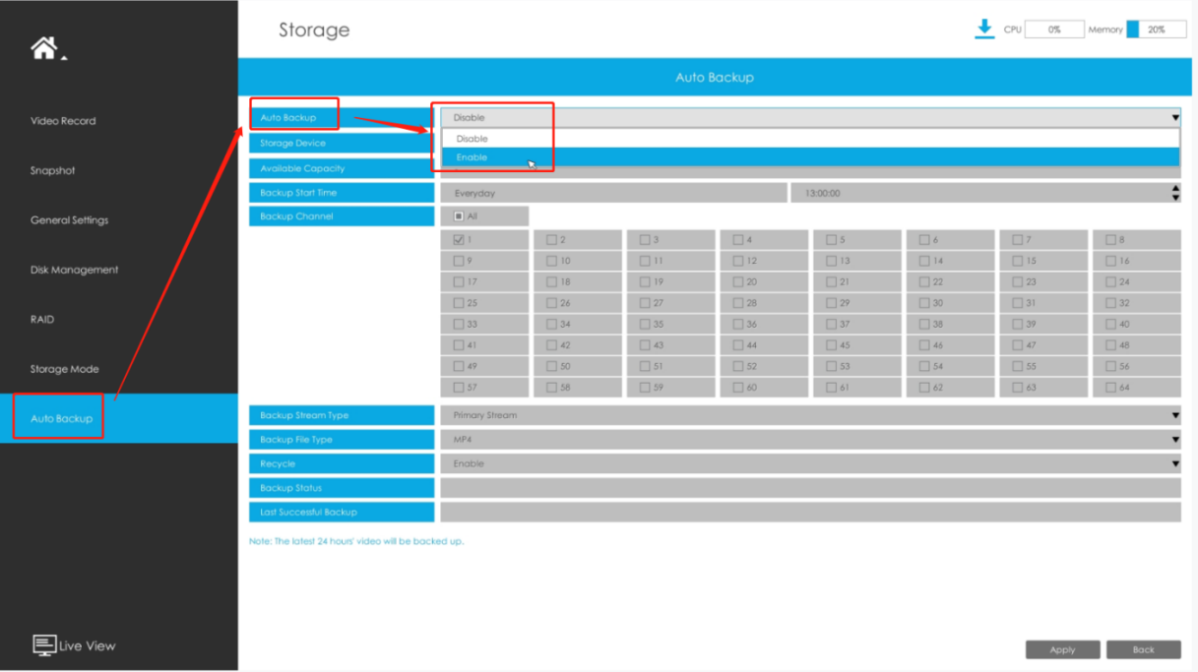The height and width of the screenshot is (672, 1198).
Task: Click the Backup Status field
Action: pos(810,488)
